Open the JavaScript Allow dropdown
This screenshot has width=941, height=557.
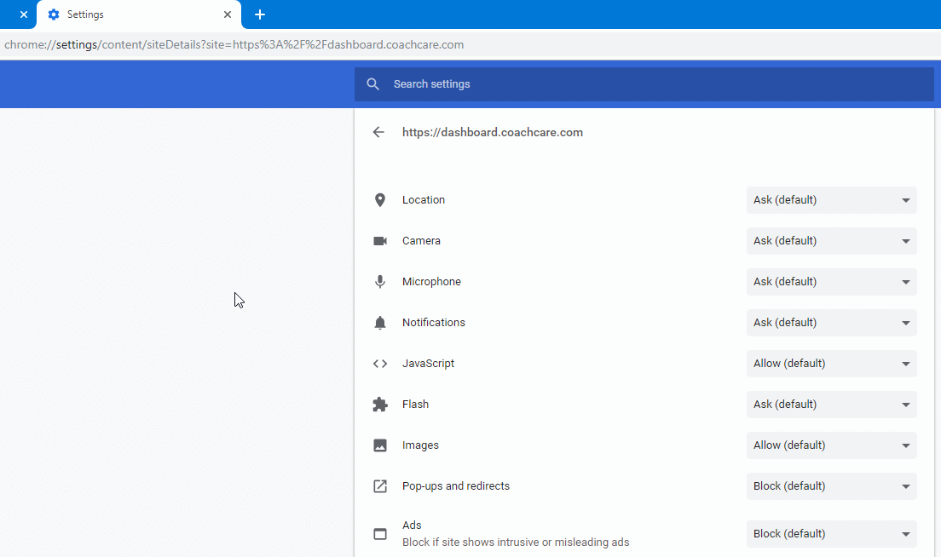tap(831, 364)
